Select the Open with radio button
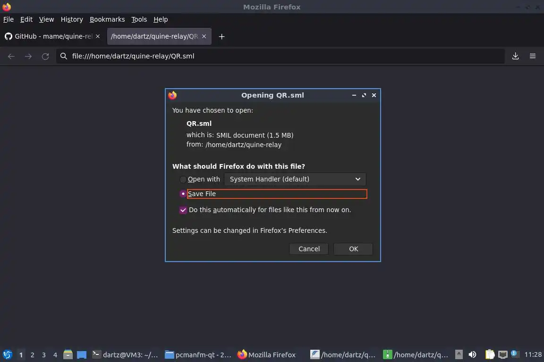Screen dimensions: 544x362 tap(183, 180)
